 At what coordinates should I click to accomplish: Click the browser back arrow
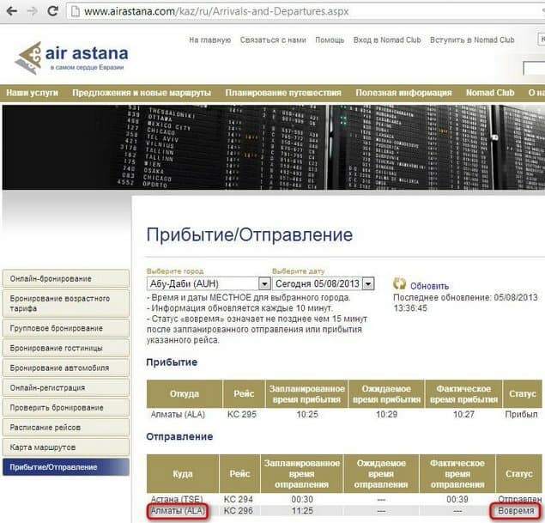pos(12,11)
